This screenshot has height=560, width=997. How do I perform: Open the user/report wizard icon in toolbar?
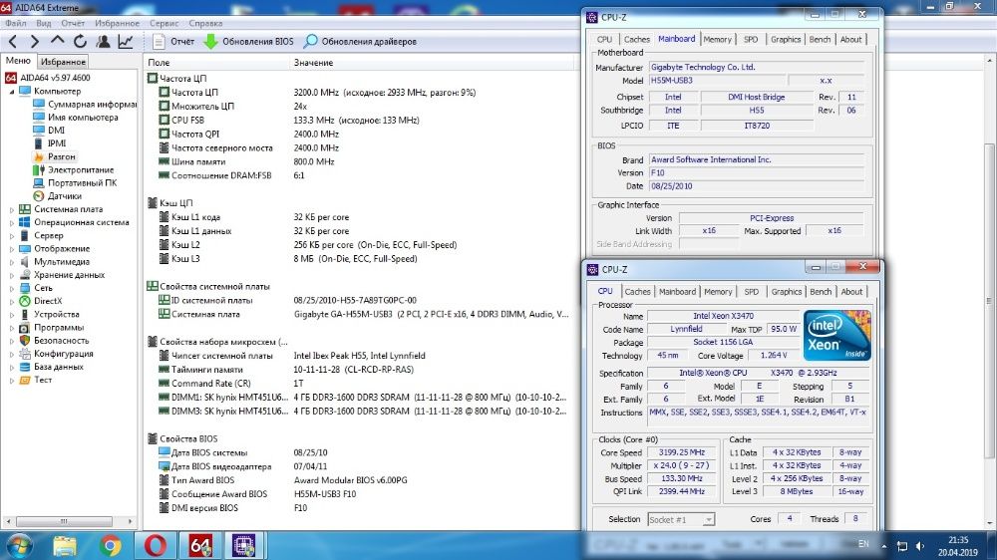[x=103, y=42]
